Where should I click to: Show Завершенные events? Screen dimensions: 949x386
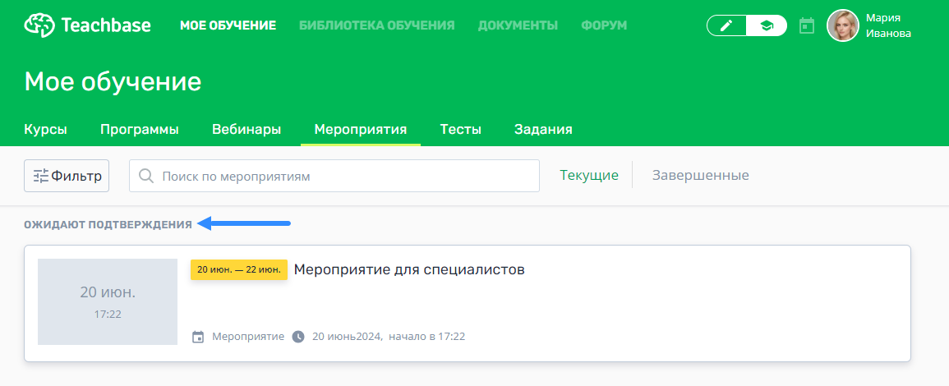[700, 176]
